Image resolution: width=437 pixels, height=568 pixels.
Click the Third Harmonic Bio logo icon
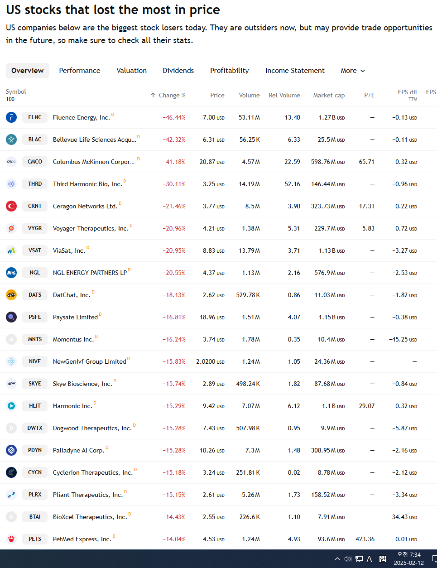click(11, 184)
